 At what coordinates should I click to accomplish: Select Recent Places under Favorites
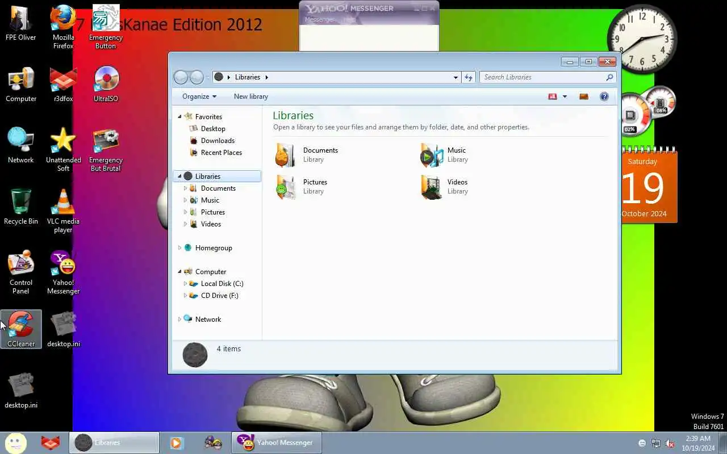click(221, 153)
